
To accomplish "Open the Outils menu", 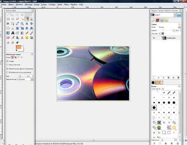I will coord(60,4).
